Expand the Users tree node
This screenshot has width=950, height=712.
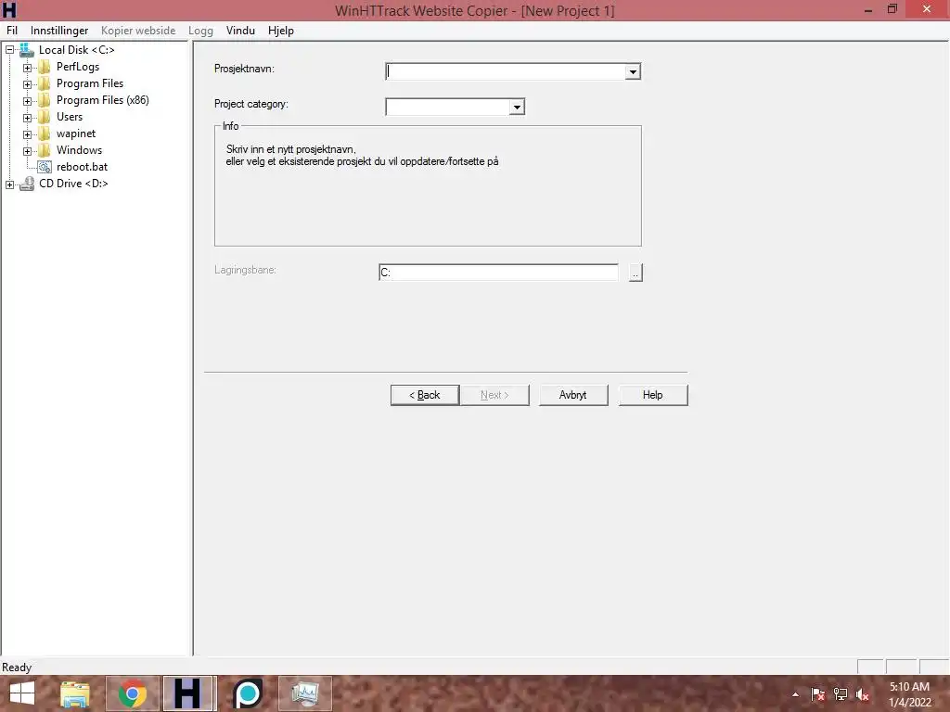(x=27, y=118)
